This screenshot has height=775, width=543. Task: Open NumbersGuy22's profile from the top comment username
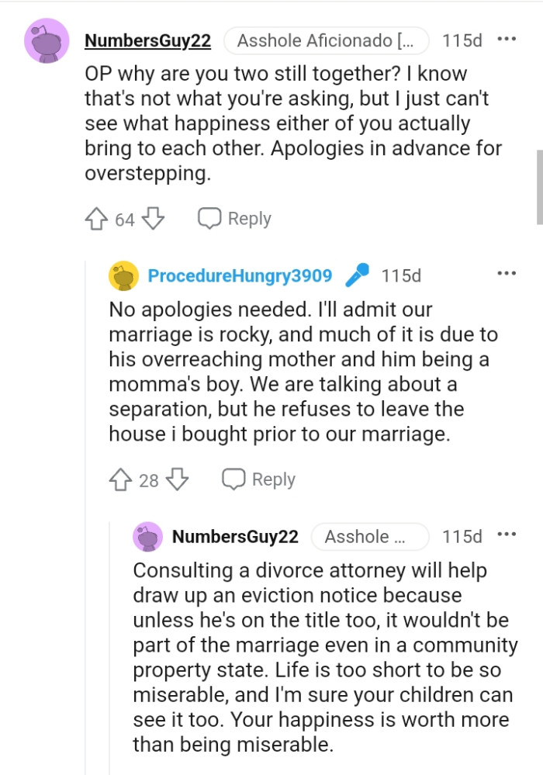(147, 41)
